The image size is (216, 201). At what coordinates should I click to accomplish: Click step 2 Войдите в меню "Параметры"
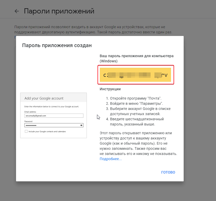tap(136, 103)
